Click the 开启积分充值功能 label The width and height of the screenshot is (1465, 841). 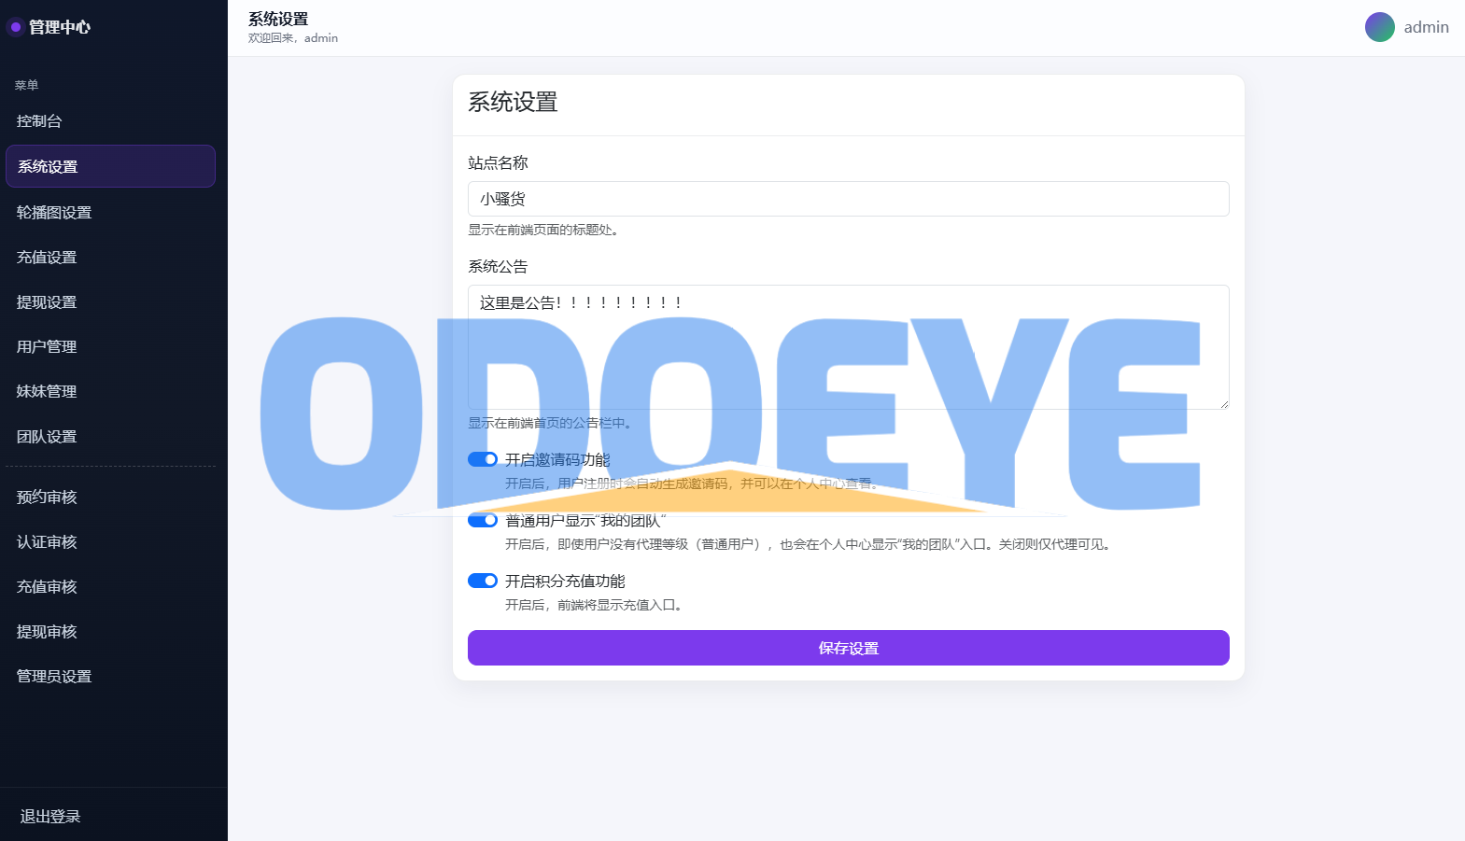565,581
